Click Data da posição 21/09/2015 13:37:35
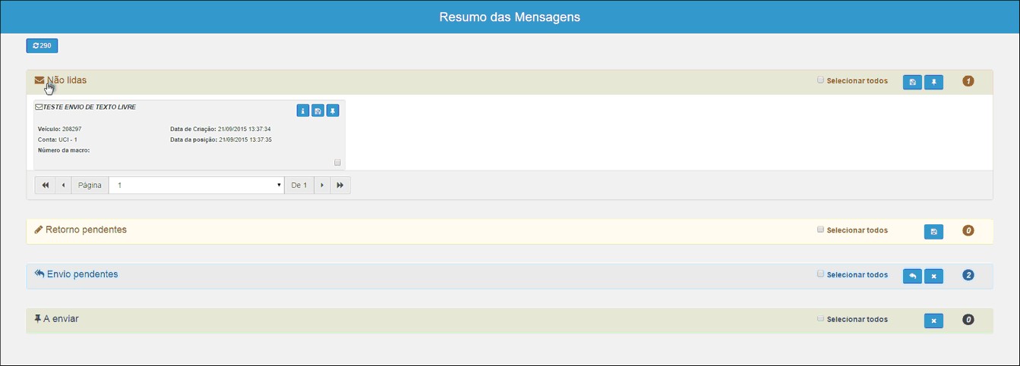1020x366 pixels. (245, 140)
